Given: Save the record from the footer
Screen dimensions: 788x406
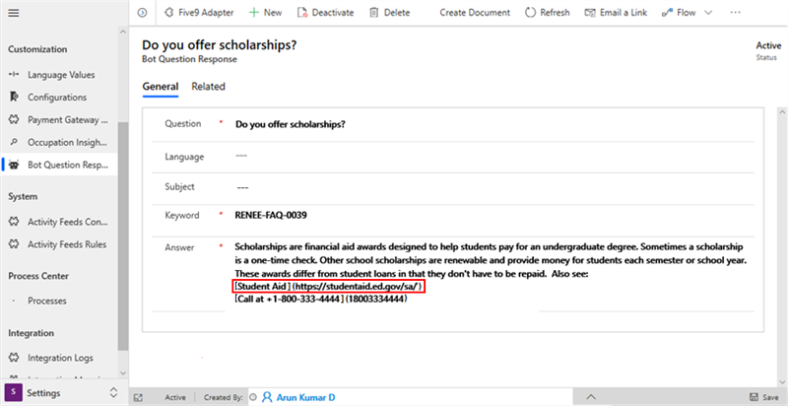Looking at the screenshot, I should tap(762, 397).
